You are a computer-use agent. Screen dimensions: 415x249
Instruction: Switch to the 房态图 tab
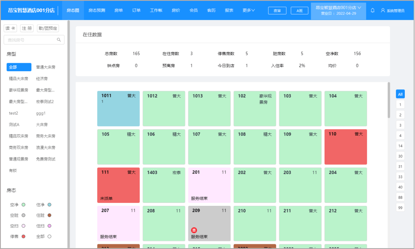pos(73,10)
